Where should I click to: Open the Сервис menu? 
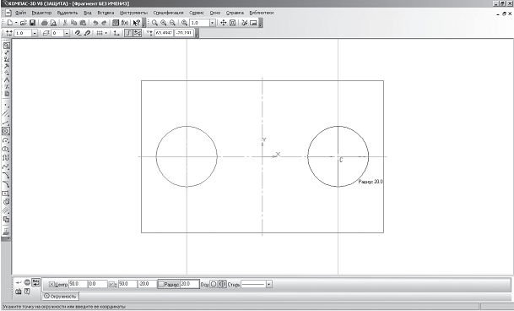(x=197, y=13)
